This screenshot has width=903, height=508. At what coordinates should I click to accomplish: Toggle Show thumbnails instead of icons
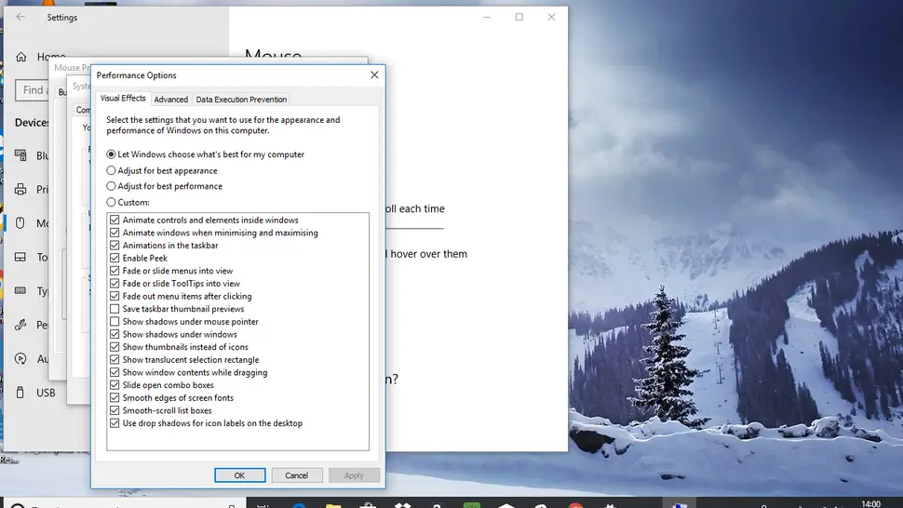pos(115,347)
